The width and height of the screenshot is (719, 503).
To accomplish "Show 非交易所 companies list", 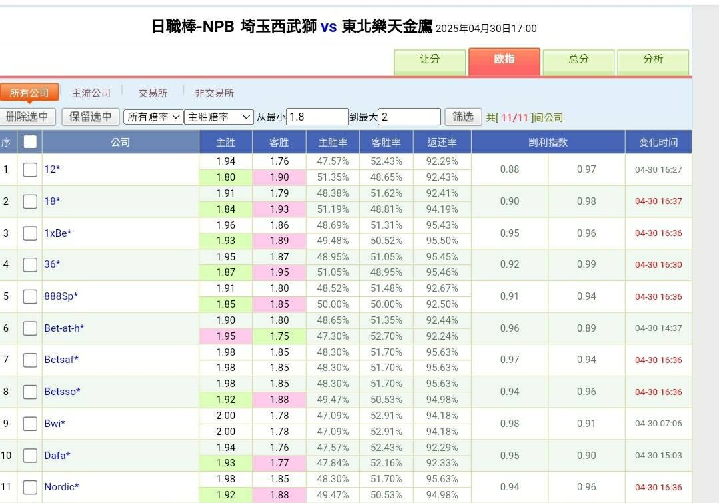I will pyautogui.click(x=214, y=93).
